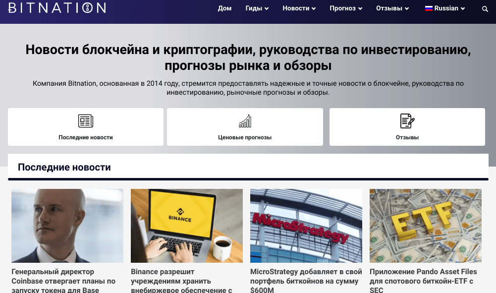The height and width of the screenshot is (293, 496).
Task: Select the bar chart price forecast icon
Action: [245, 121]
